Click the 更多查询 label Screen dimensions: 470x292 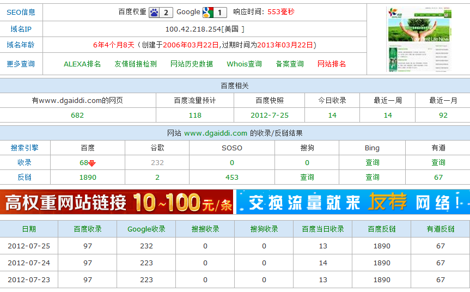pyautogui.click(x=21, y=64)
